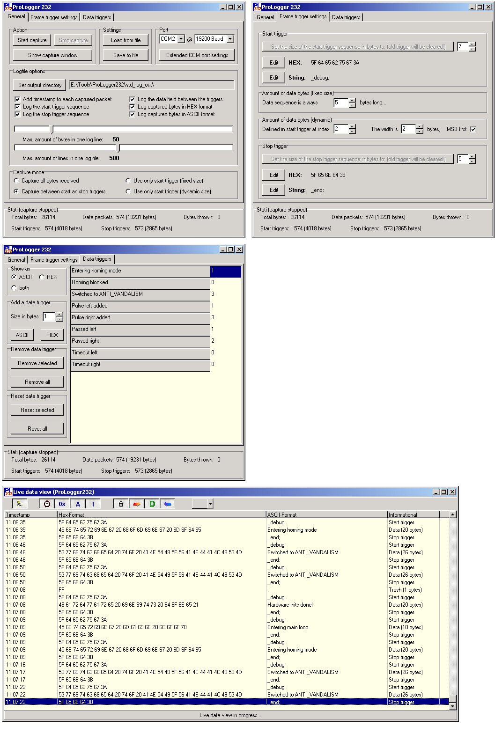Edit the stop trigger '_end;' string
The image size is (502, 734).
[x=274, y=190]
